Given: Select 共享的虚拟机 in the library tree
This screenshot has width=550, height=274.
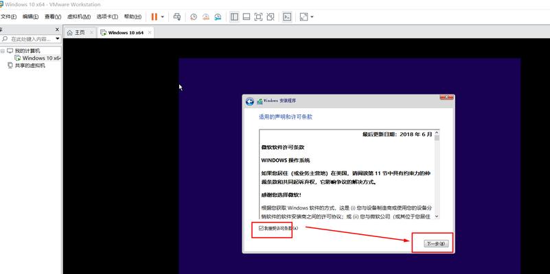Looking at the screenshot, I should point(30,66).
